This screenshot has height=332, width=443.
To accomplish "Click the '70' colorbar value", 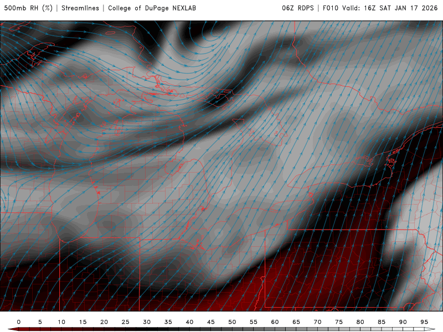I will [x=317, y=322].
